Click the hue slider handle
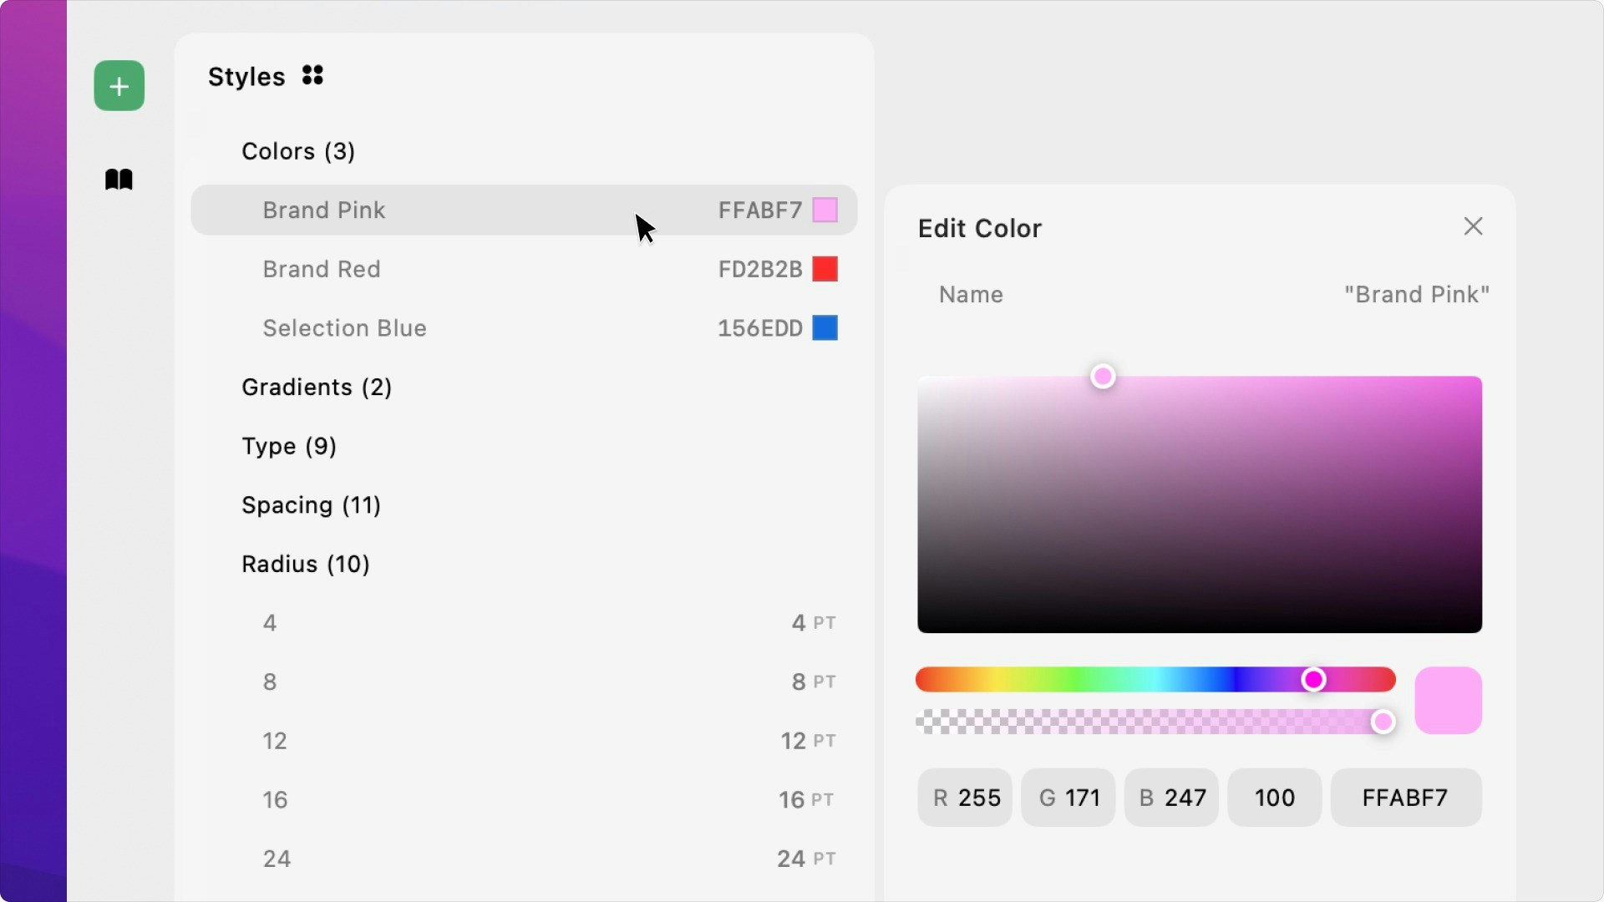This screenshot has height=902, width=1604. 1313,680
